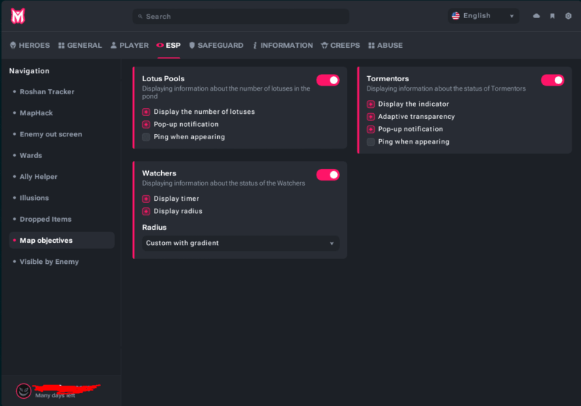This screenshot has height=406, width=581.
Task: Disable the Lotus Pools toggle
Action: (328, 80)
